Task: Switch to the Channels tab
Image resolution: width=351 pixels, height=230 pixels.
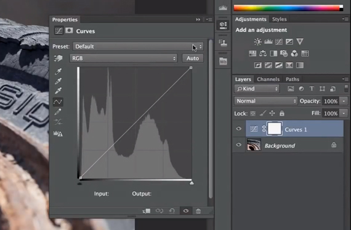Action: (268, 79)
